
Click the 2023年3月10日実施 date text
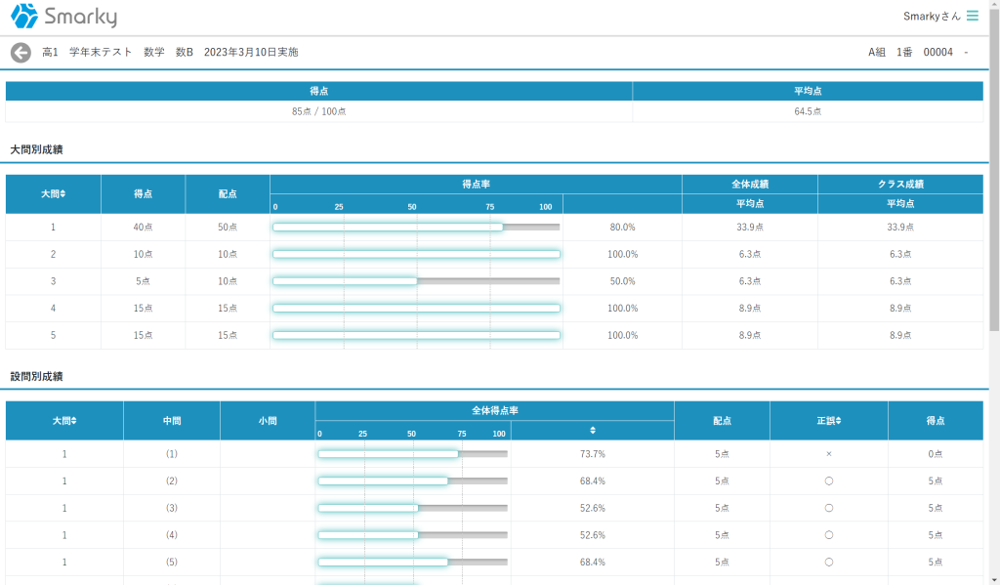[x=251, y=53]
